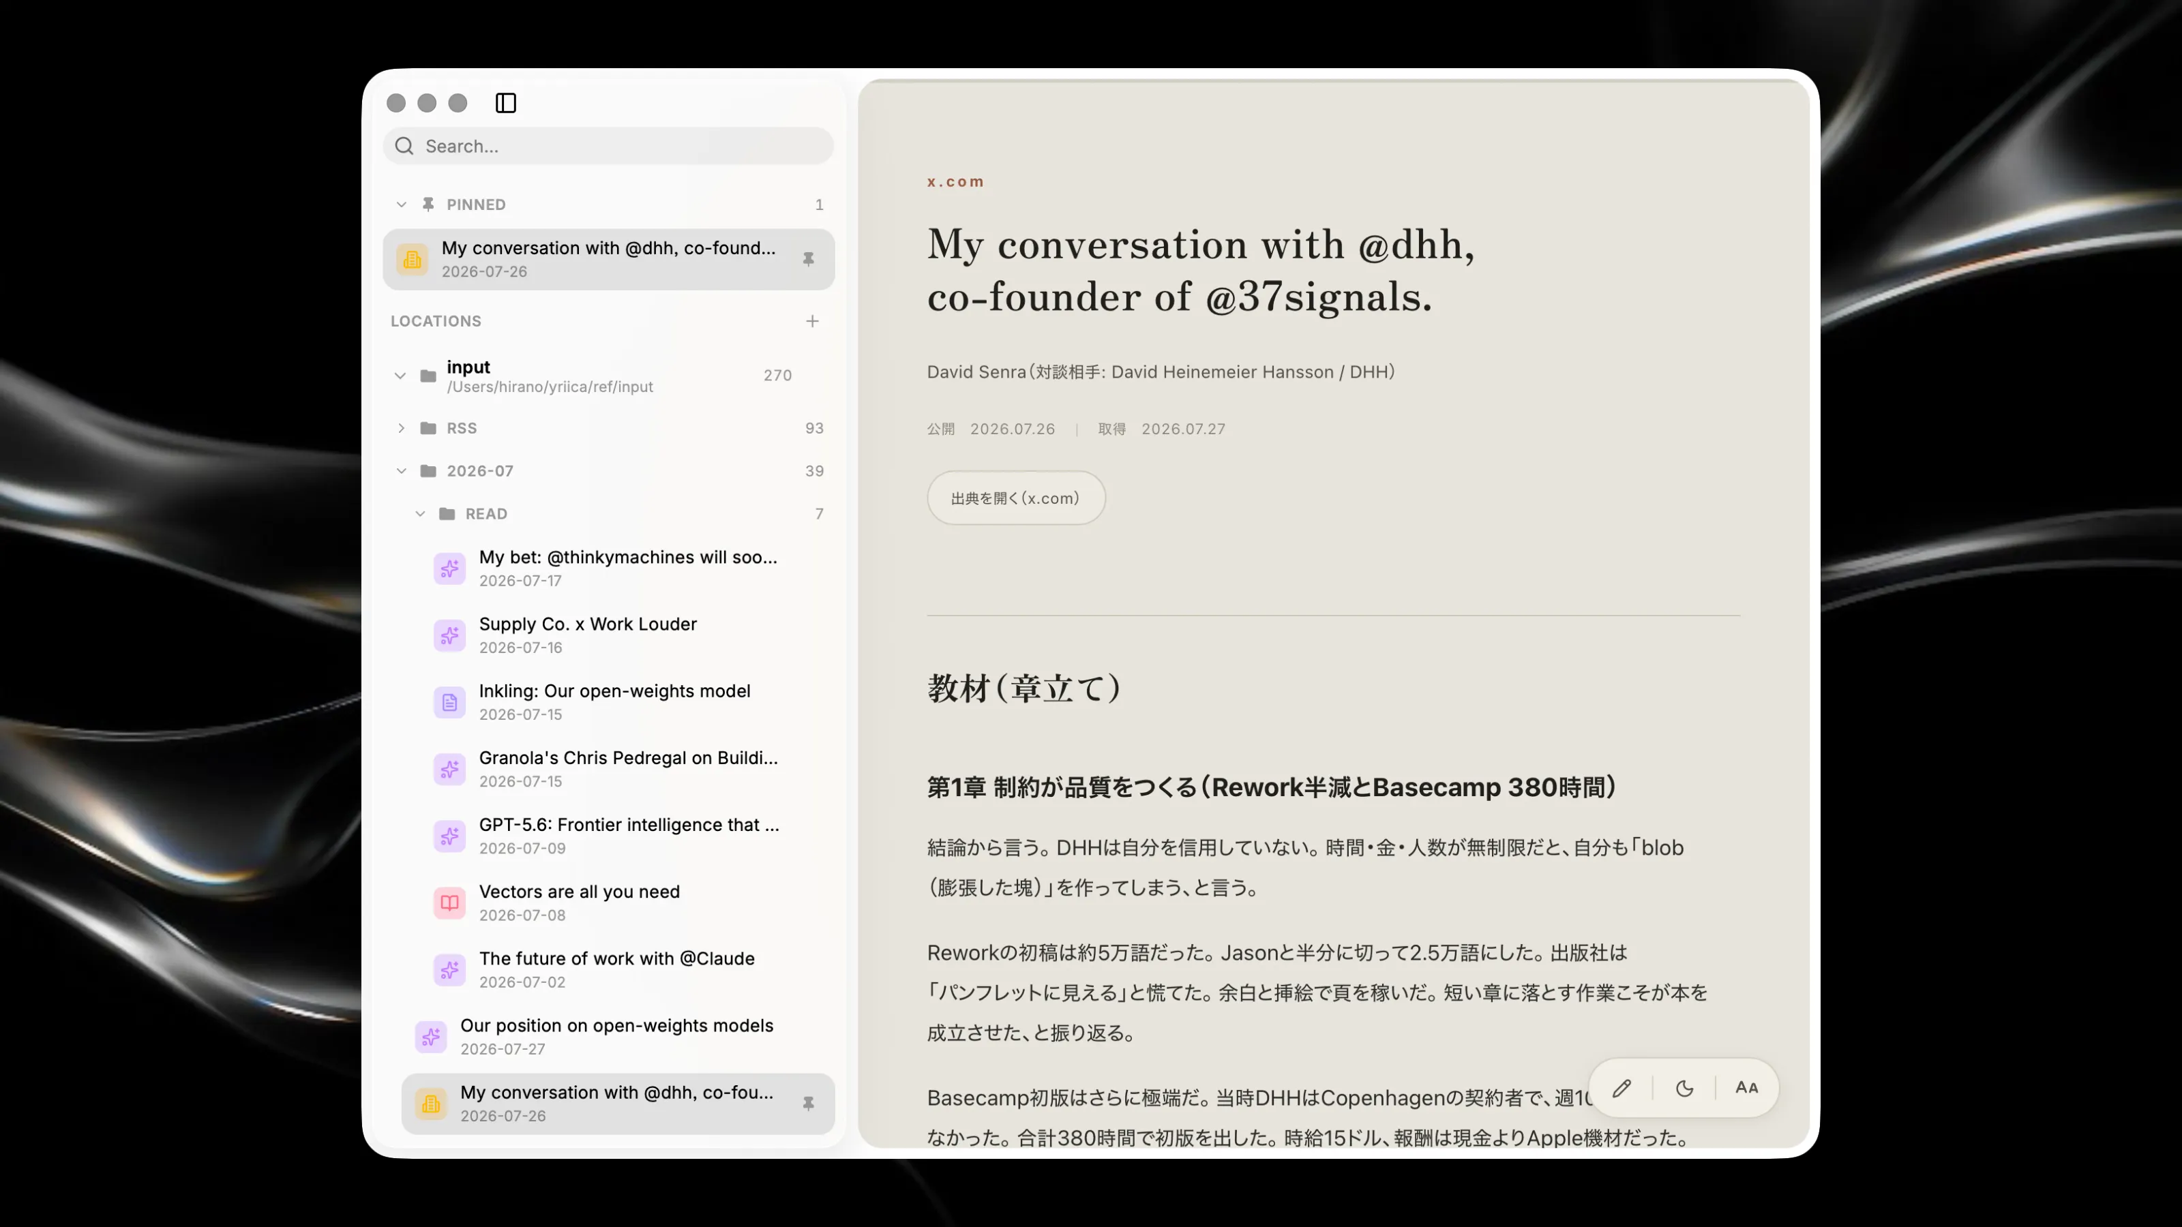Image resolution: width=2182 pixels, height=1227 pixels.
Task: Click sparkle icon of Granola's Chris Pedregal item
Action: 450,769
